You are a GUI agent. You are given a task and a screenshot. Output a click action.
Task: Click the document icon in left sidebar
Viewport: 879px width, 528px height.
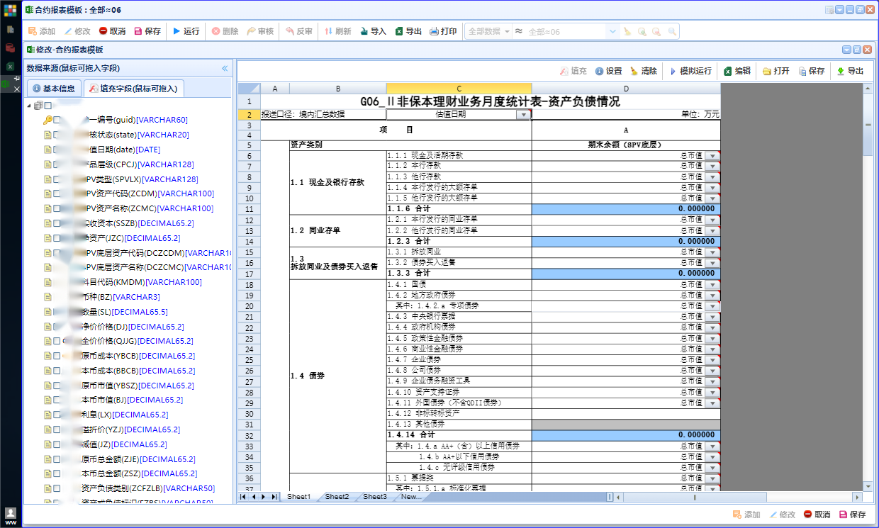click(10, 30)
